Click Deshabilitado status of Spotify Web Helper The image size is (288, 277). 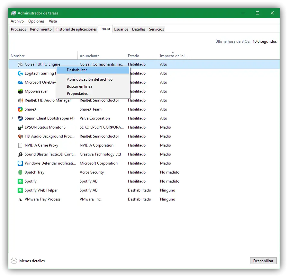click(139, 190)
